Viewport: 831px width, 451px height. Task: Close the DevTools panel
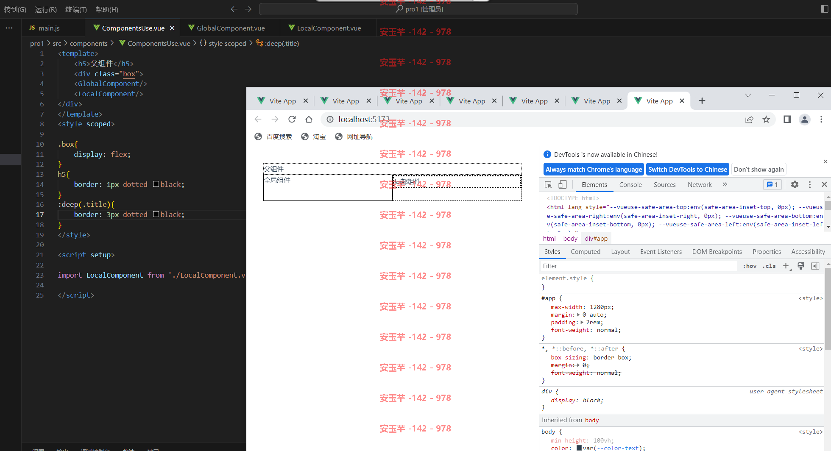click(x=824, y=185)
